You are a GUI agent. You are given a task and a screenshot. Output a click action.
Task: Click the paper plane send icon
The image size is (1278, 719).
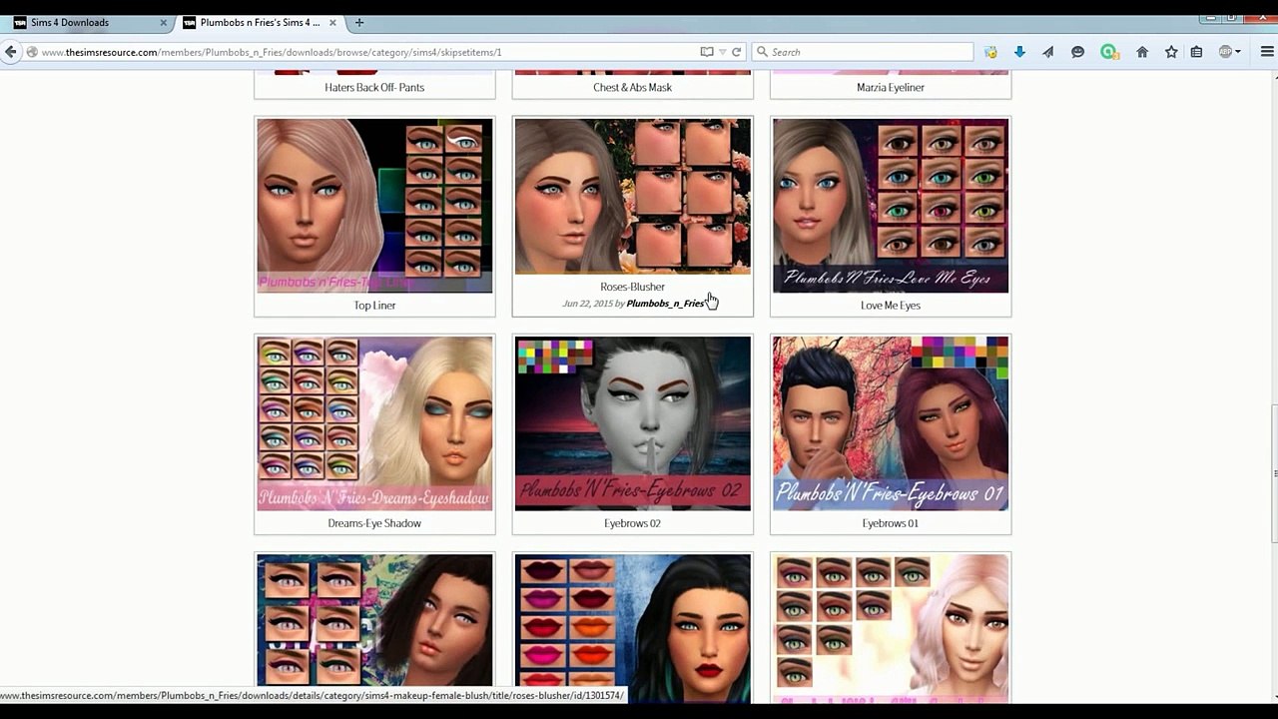coord(1048,52)
